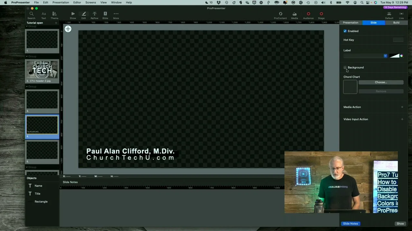
Task: Collapse the first Group header
Action: [x=27, y=26]
